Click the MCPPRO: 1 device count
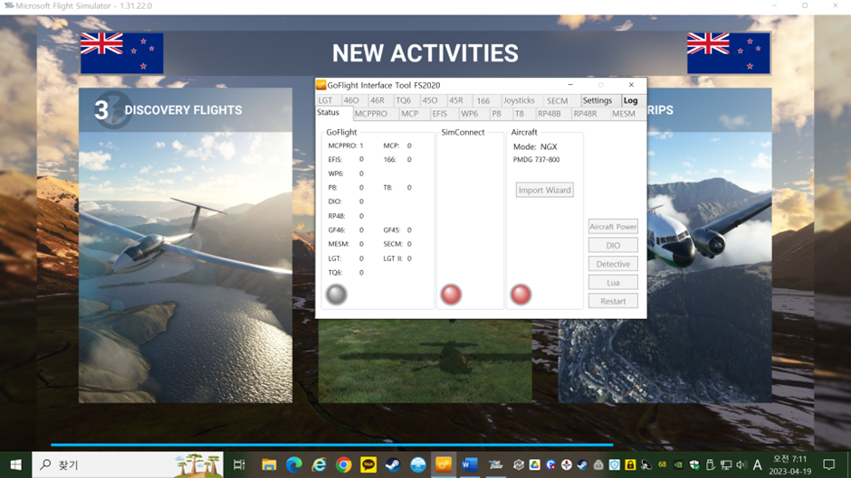The width and height of the screenshot is (851, 478). 346,145
